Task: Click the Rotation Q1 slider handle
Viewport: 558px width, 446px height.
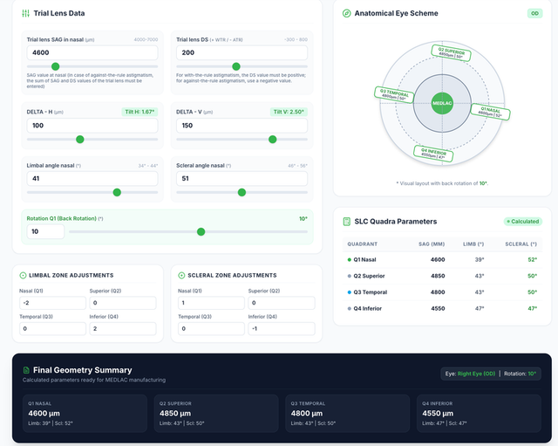Action: pos(201,232)
